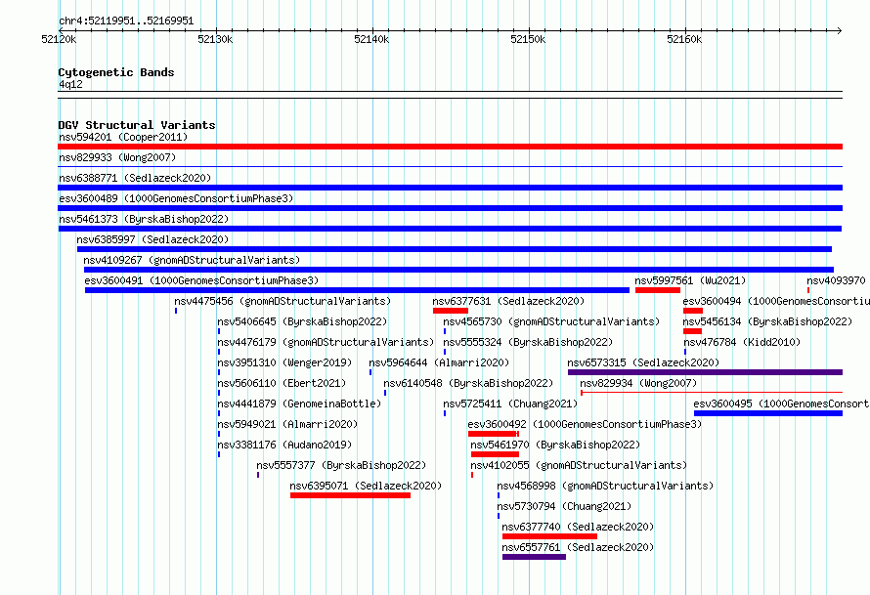Open nsv476784 (Kidd2010) variant
The image size is (870, 595).
pos(742,342)
